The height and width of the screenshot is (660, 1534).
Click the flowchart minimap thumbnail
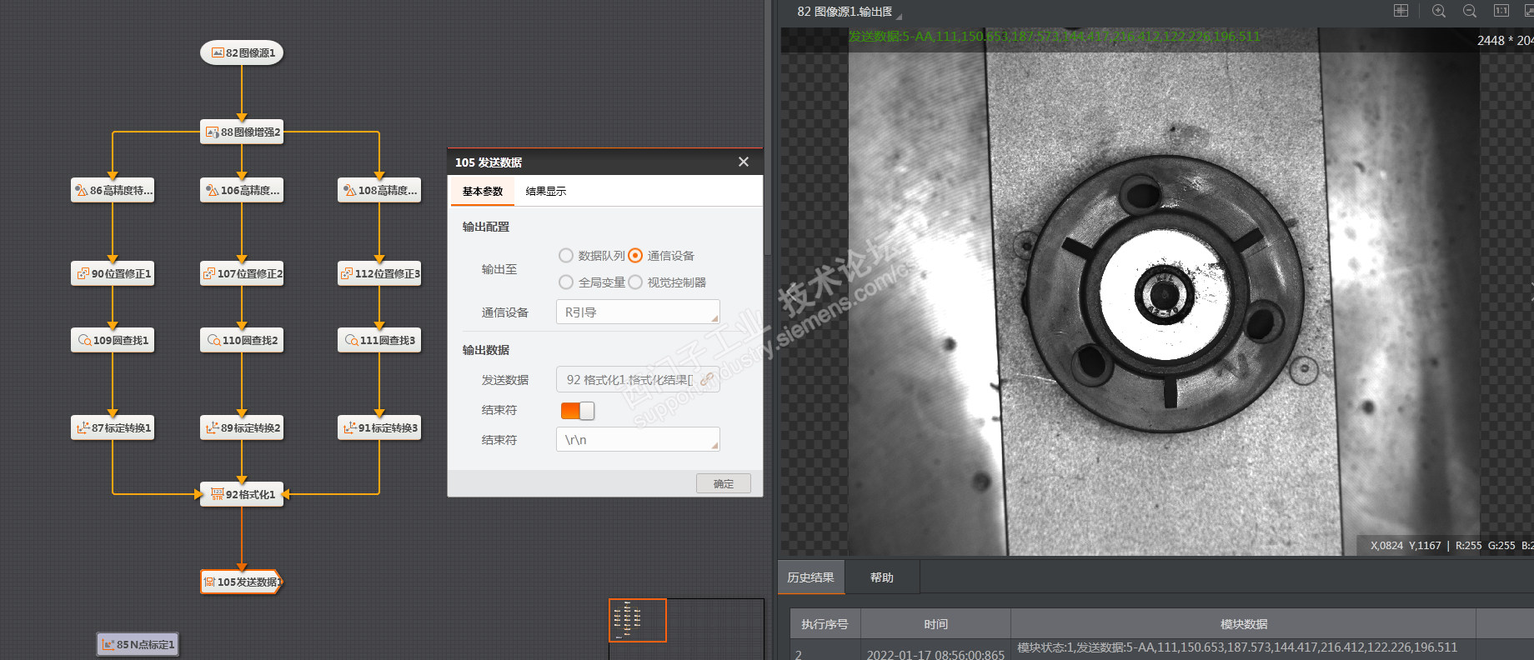pyautogui.click(x=638, y=620)
